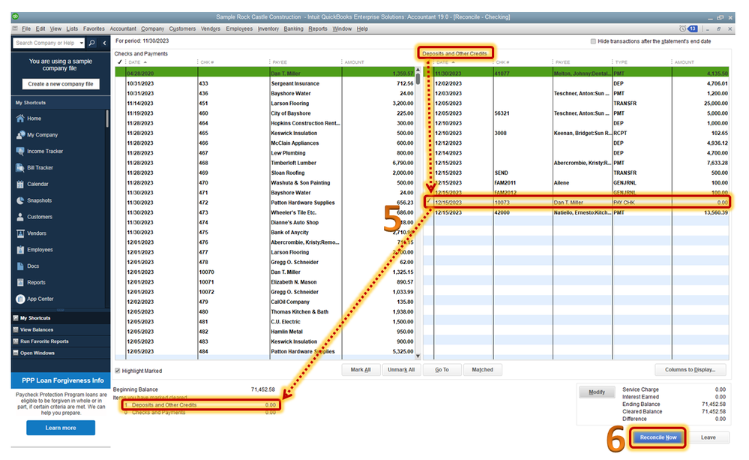Click the Leave button
749x460 pixels.
tap(708, 437)
